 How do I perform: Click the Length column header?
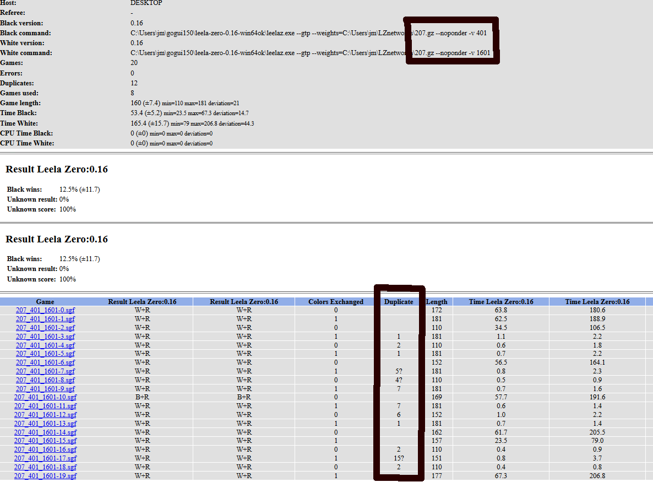click(x=437, y=302)
